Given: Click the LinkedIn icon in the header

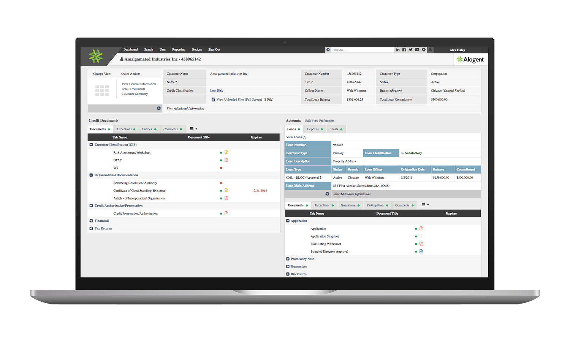Looking at the screenshot, I should point(397,50).
